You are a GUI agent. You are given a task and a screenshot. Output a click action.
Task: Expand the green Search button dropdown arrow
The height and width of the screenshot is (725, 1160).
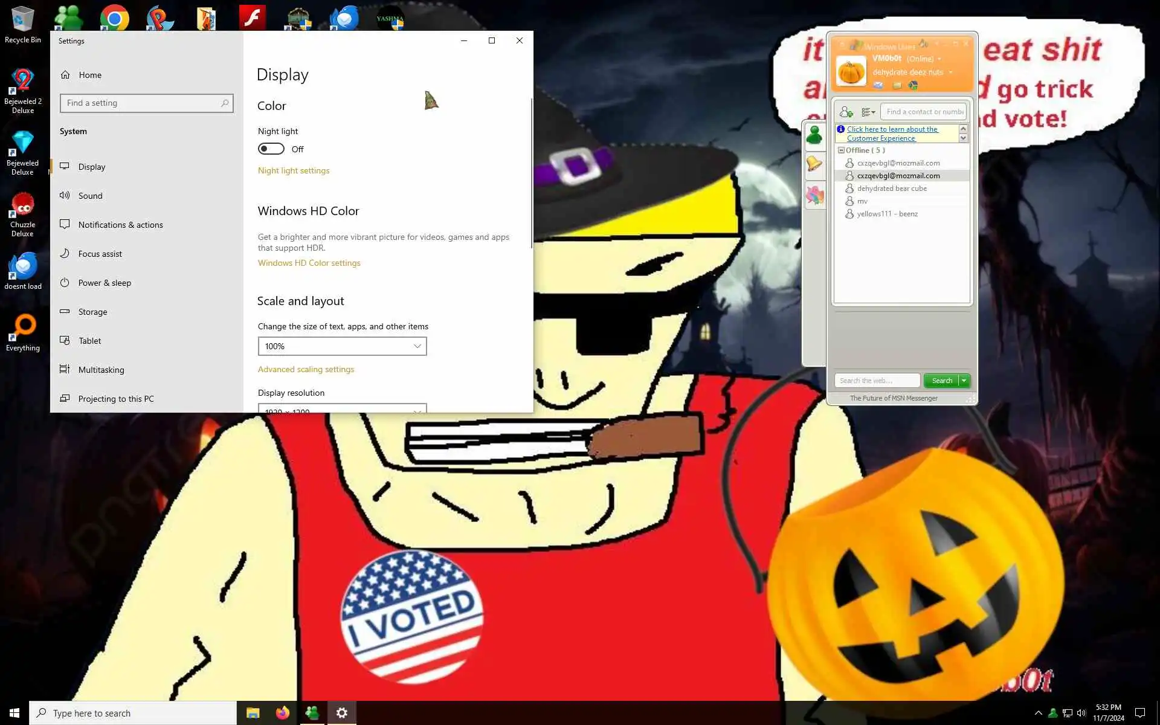pyautogui.click(x=964, y=381)
